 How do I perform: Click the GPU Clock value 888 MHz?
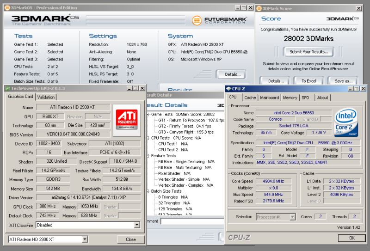point(48,207)
